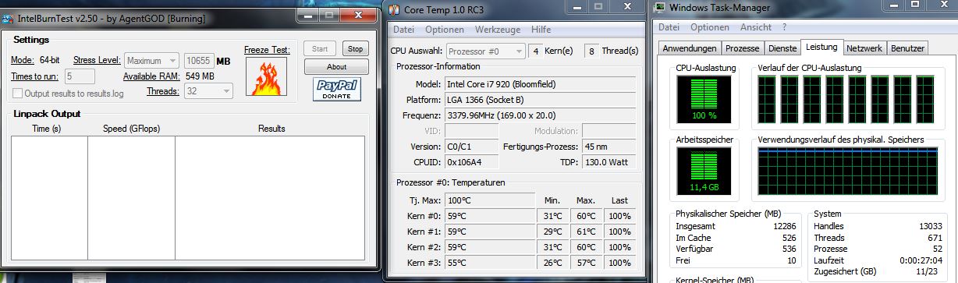Screen dimensions: 958x283
Task: Click the Available RAM 549 MB text
Action: pos(169,76)
